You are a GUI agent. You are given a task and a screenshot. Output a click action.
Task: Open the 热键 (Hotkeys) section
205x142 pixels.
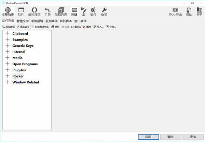point(74,12)
